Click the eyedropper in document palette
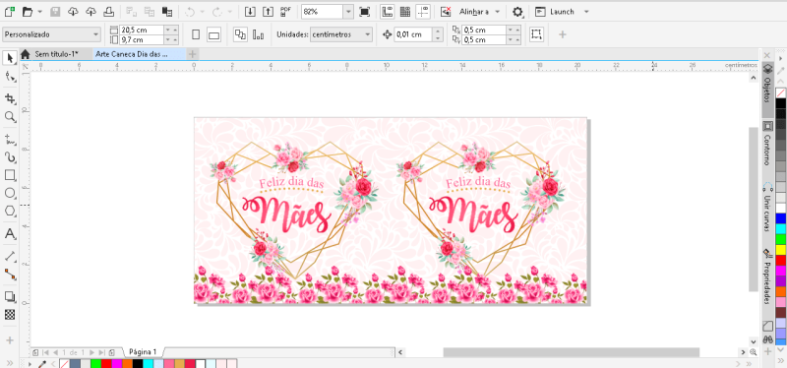This screenshot has width=787, height=368. (x=43, y=363)
